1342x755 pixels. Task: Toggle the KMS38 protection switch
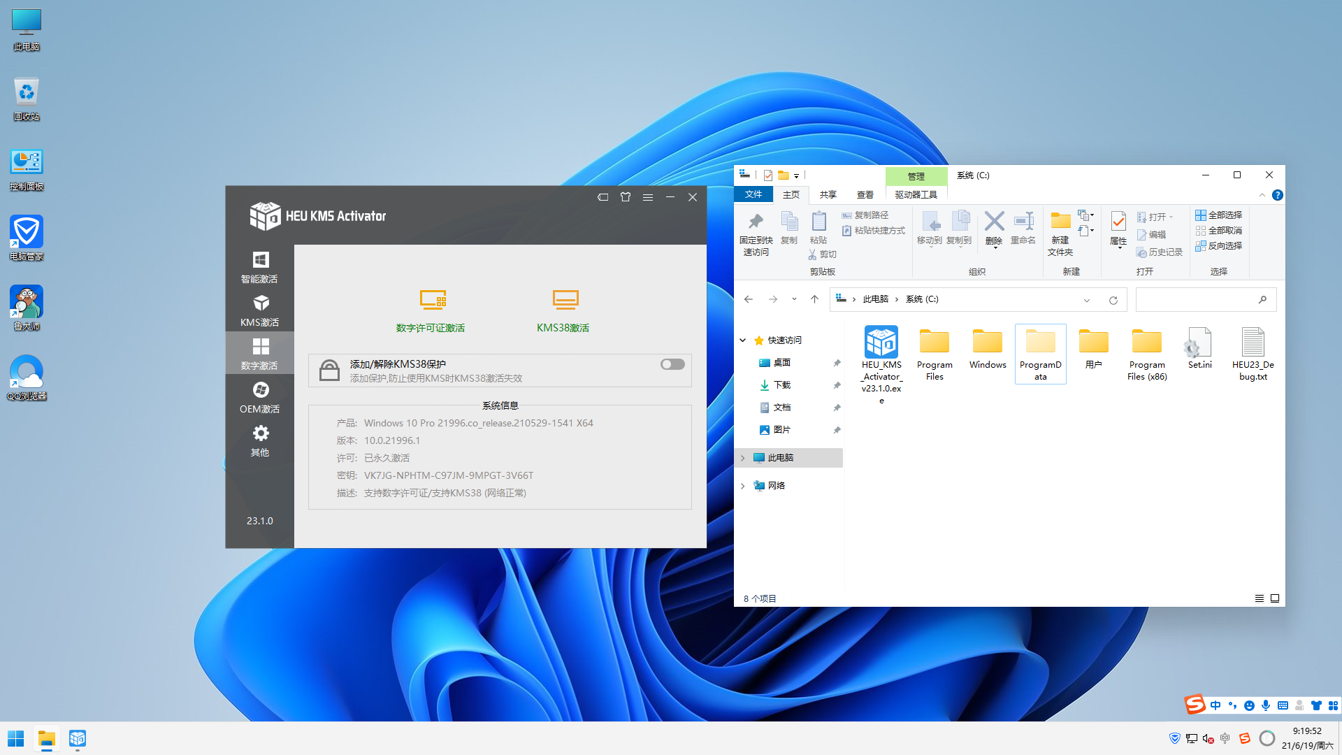(672, 364)
